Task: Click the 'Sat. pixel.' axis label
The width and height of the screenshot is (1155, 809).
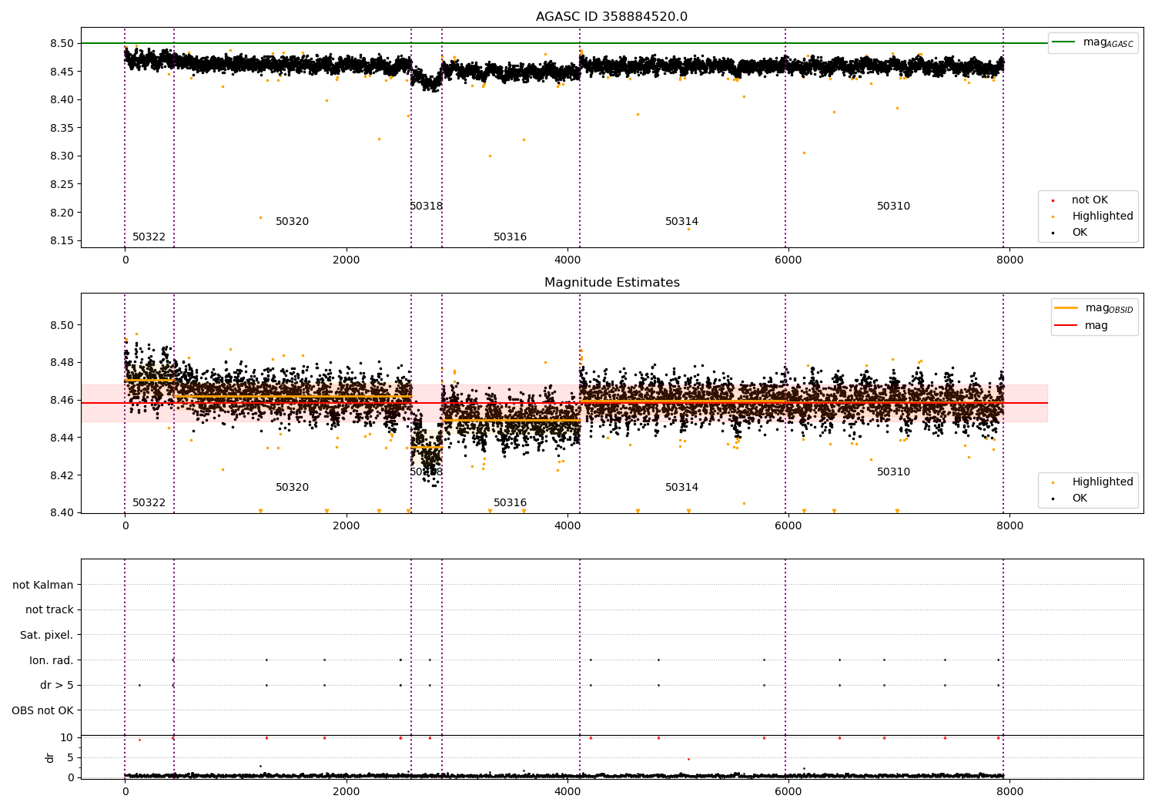Action: (46, 636)
